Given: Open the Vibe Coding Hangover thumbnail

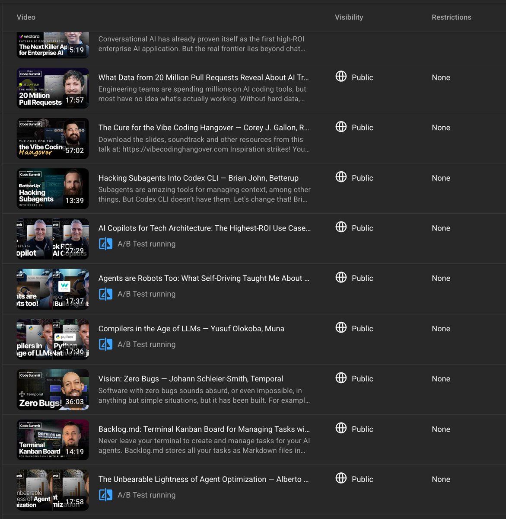Looking at the screenshot, I should click(53, 138).
